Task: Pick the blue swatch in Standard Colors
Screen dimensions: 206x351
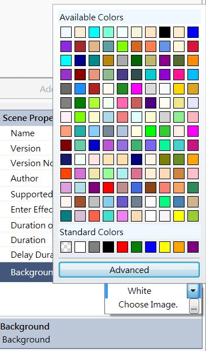Action: click(x=151, y=247)
